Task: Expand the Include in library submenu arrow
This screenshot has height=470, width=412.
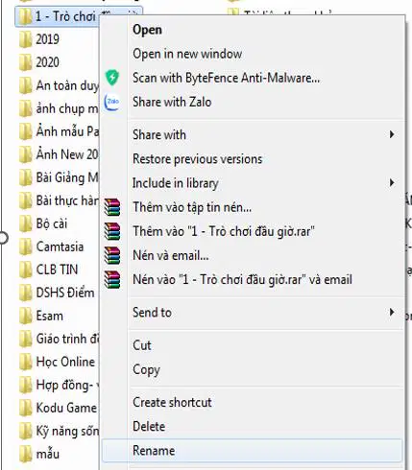Action: (x=392, y=183)
